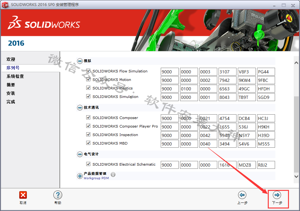
Task: Proceed with the next step arrow icon
Action: [x=277, y=195]
